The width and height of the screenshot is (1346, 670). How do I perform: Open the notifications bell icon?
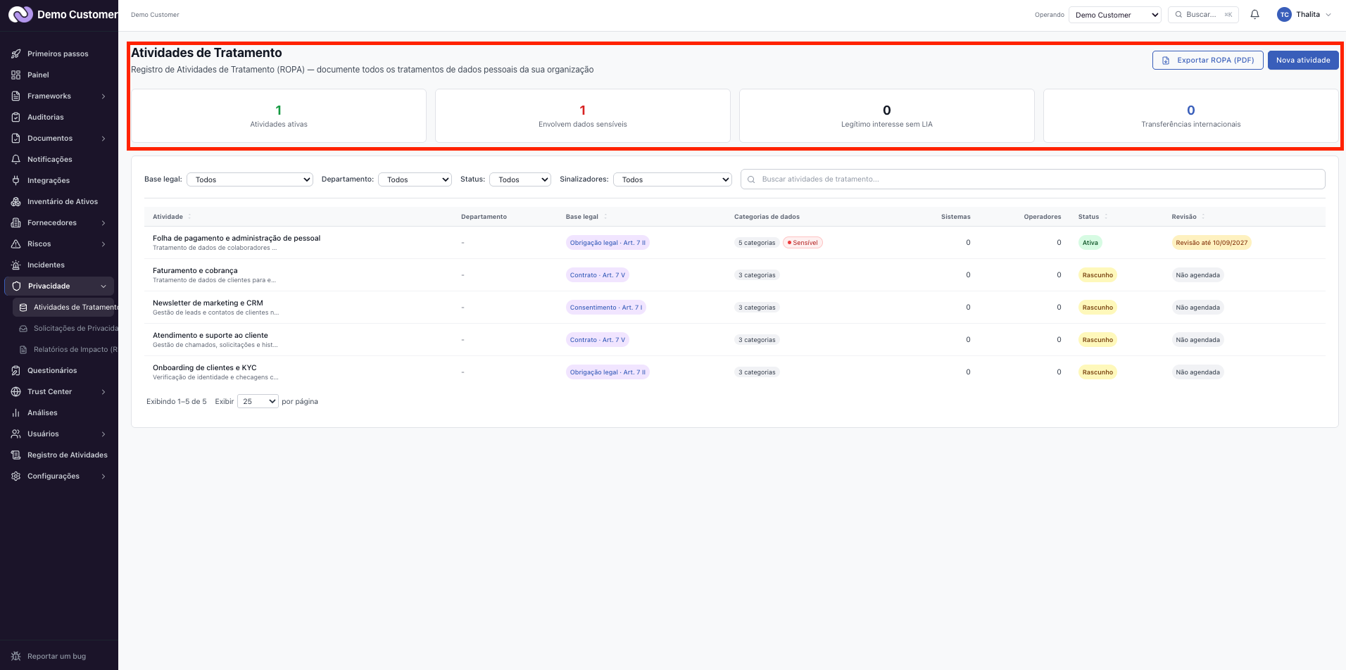[x=1254, y=14]
